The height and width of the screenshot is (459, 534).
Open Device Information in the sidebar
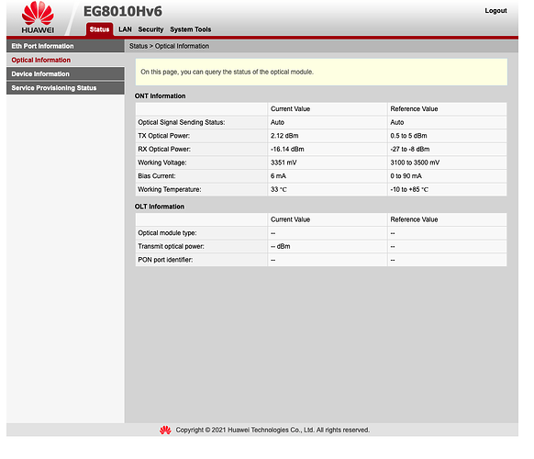click(65, 74)
